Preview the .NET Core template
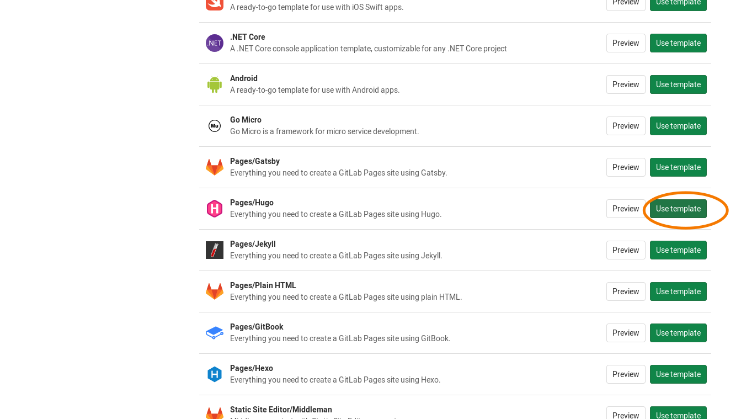This screenshot has width=741, height=419. 626,43
